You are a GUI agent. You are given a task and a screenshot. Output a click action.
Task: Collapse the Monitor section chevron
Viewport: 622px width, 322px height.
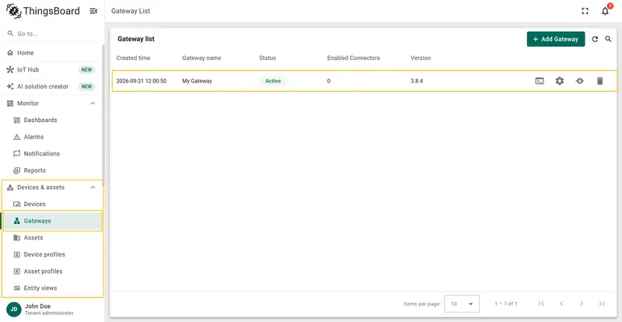tap(93, 103)
